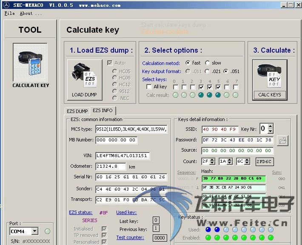The width and height of the screenshot is (302, 245).
Task: Click calc result indicator for key 5
Action: click(x=218, y=95)
